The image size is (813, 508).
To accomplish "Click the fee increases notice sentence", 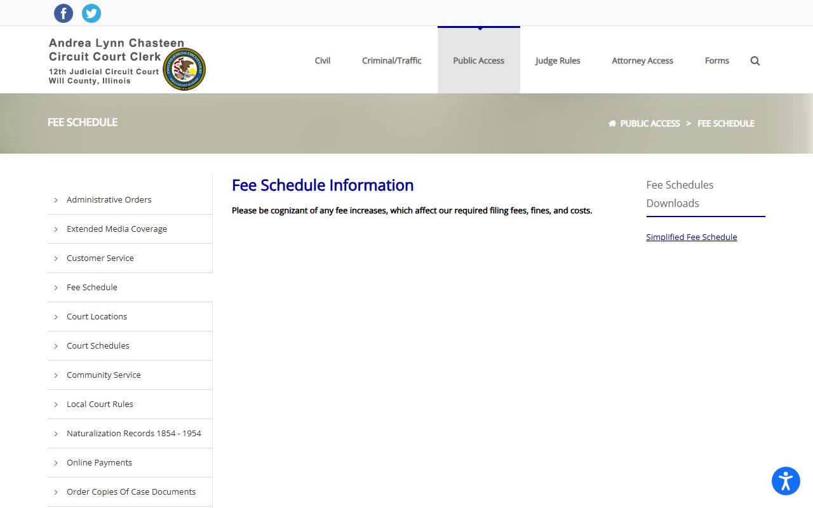I will (x=412, y=210).
